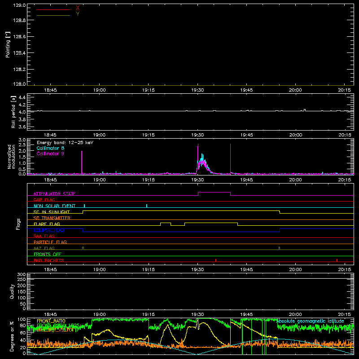Click the Energy band: 12-25 keV label
359x359 pixels.
click(65, 143)
